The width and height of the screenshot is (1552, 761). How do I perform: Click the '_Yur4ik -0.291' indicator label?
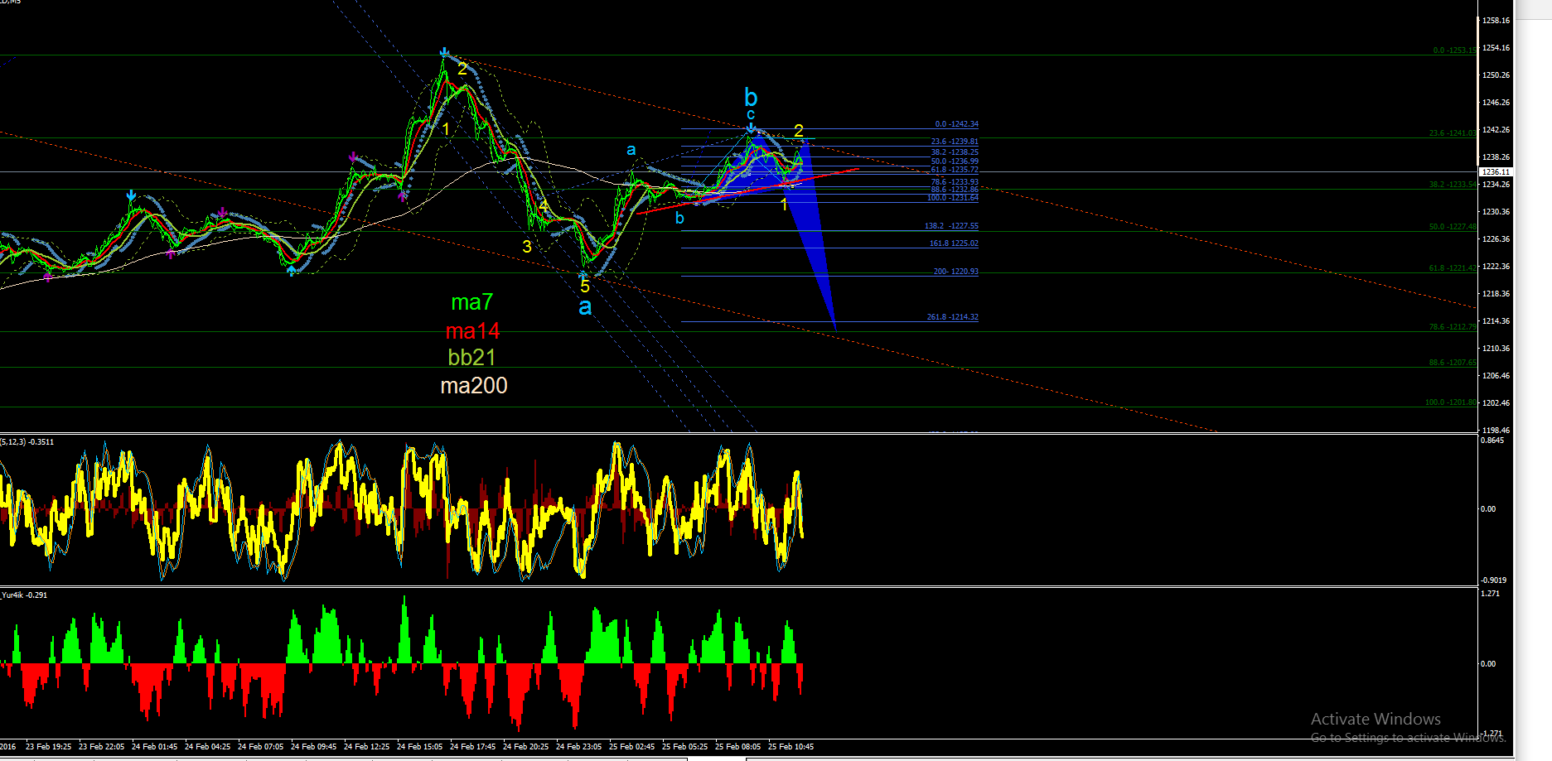pyautogui.click(x=24, y=595)
